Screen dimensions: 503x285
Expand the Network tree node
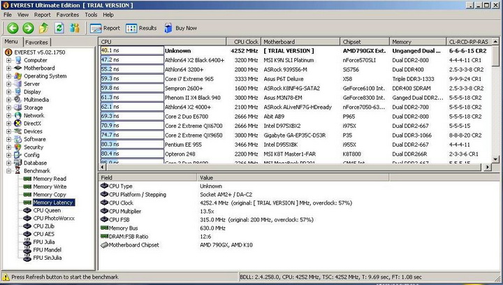point(8,115)
